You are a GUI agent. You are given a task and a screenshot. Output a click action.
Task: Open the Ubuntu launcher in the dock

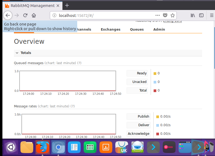click(x=11, y=147)
